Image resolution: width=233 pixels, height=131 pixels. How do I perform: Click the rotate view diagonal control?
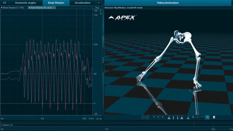pos(147,117)
